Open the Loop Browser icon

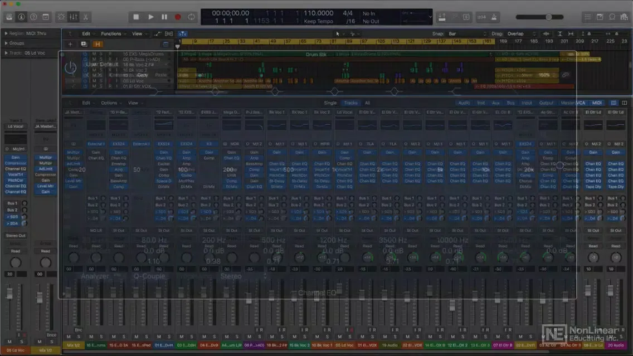[x=612, y=17]
